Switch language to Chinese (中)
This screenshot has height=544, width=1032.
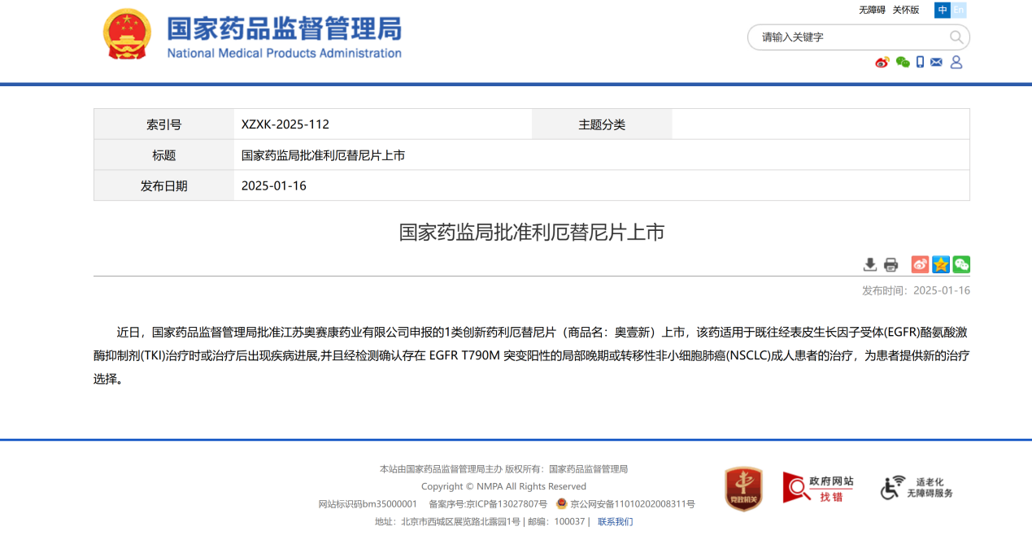(x=943, y=10)
